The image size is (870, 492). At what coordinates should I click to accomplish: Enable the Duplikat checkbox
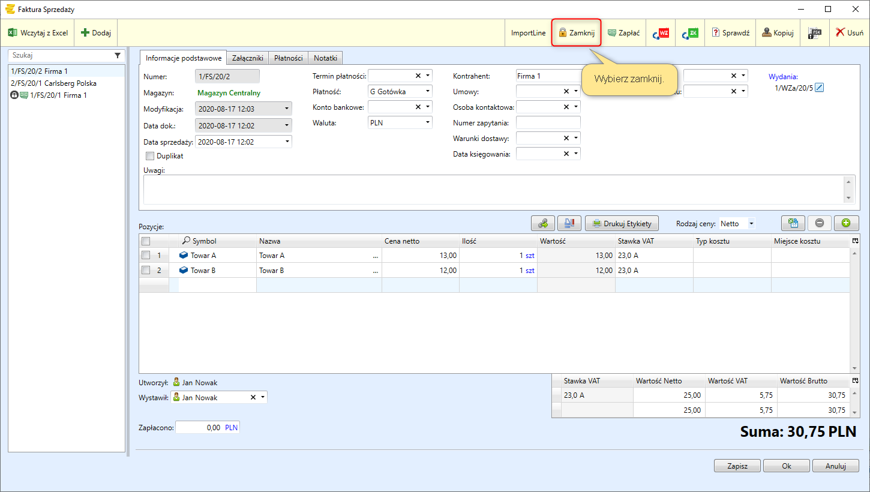[150, 156]
